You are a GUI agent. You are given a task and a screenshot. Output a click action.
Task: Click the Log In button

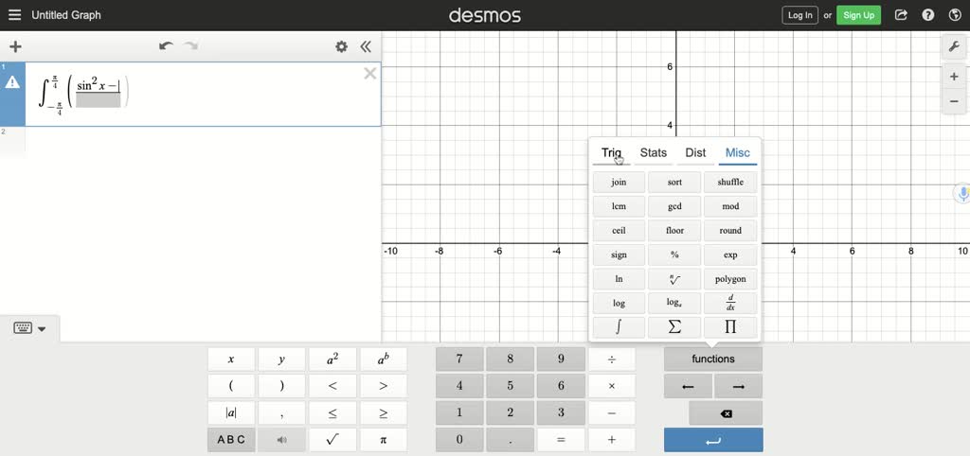(x=799, y=15)
